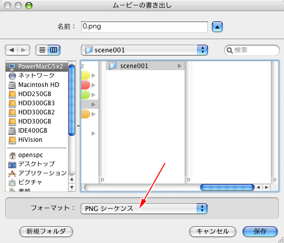Click the 保存 button
284x243 pixels.
(x=260, y=231)
